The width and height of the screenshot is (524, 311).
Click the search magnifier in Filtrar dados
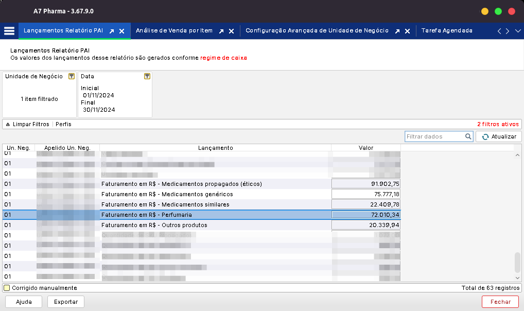[468, 136]
